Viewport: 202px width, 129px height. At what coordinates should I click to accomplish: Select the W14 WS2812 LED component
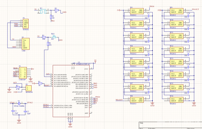pyautogui.click(x=176, y=75)
